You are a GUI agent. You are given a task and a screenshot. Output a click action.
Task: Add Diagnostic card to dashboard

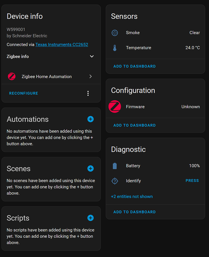[134, 212]
